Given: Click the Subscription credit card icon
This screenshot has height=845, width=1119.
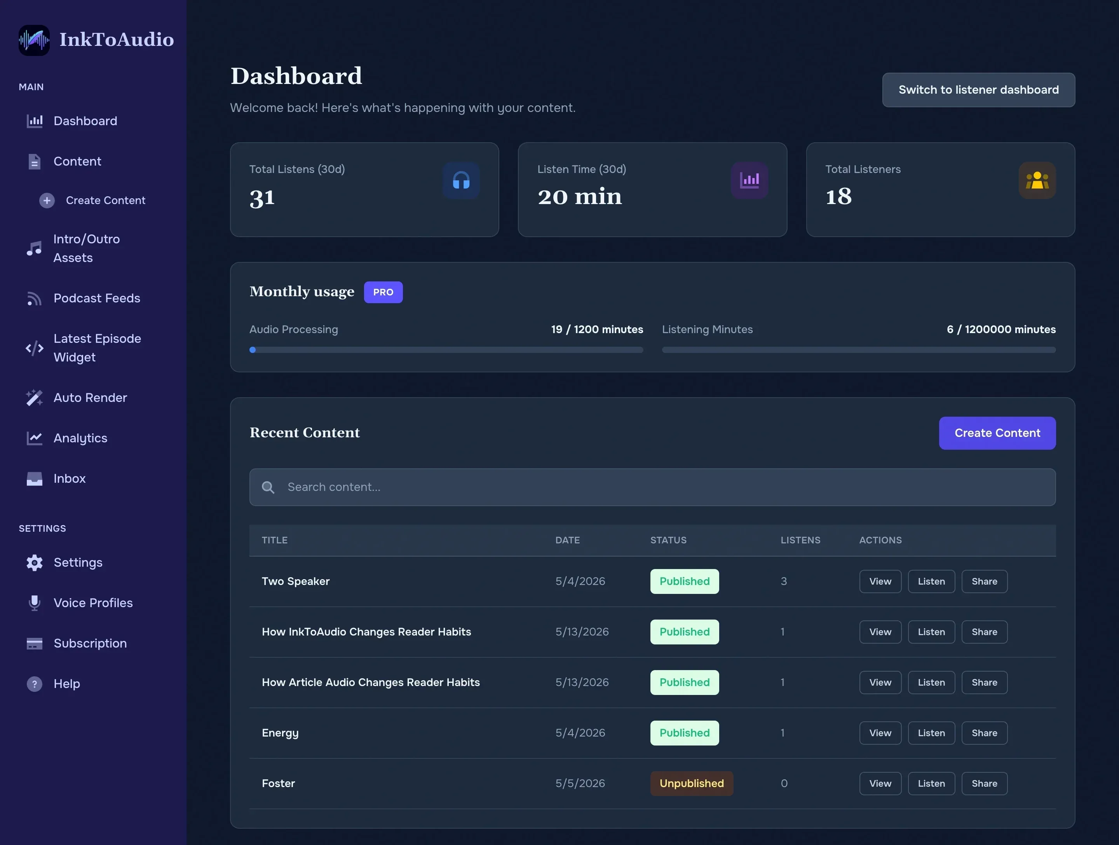Looking at the screenshot, I should [x=35, y=644].
